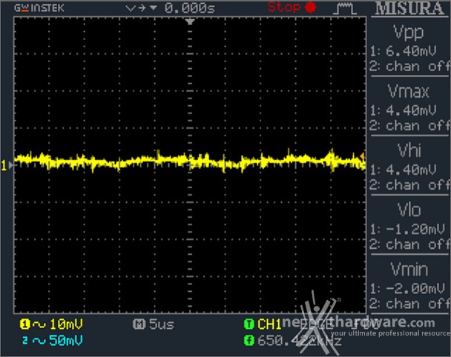Click the green T trigger badge
Image resolution: width=451 pixels, height=357 pixels.
[249, 324]
